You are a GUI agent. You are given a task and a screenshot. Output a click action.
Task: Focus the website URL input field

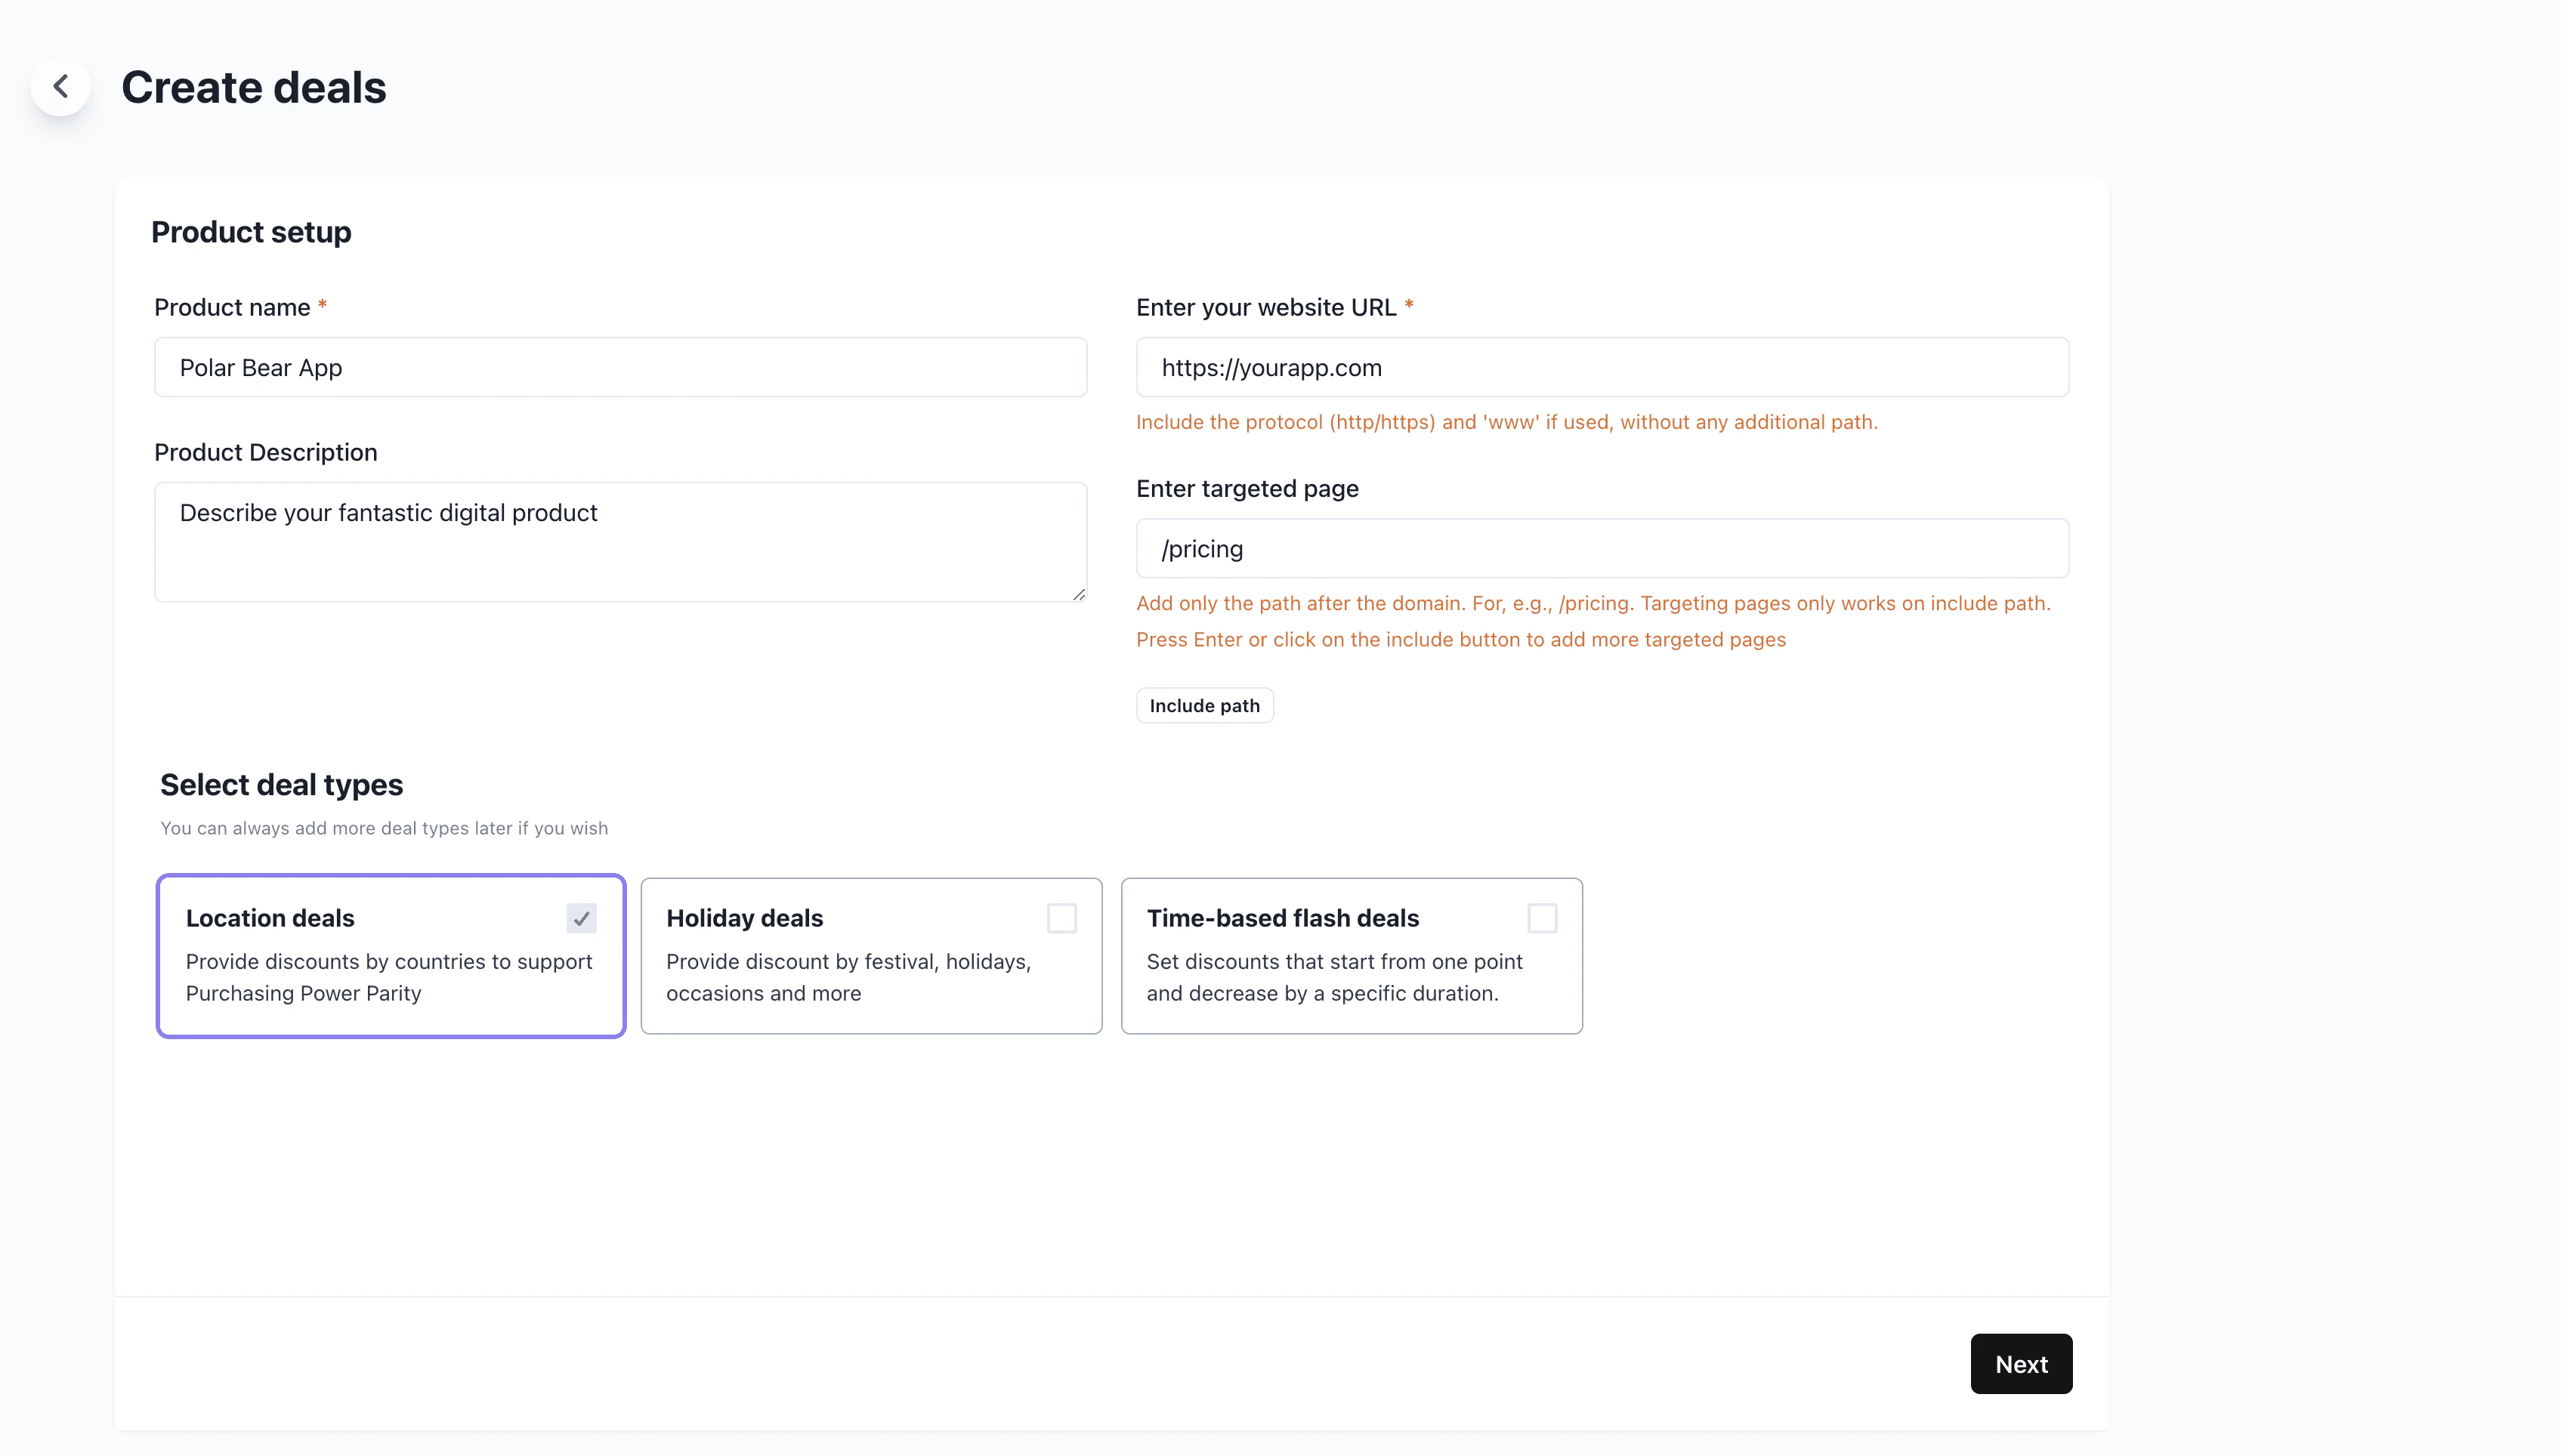click(x=1601, y=367)
